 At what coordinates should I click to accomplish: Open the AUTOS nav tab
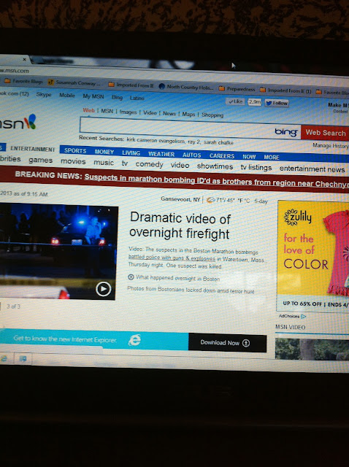[x=191, y=155]
